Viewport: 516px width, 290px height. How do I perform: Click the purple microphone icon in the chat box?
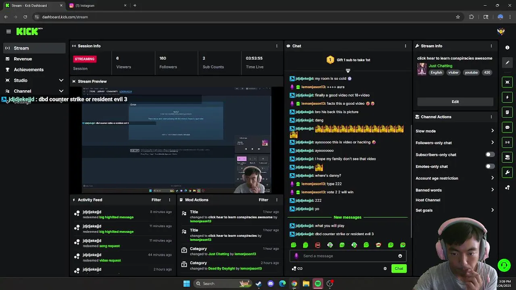point(296,256)
